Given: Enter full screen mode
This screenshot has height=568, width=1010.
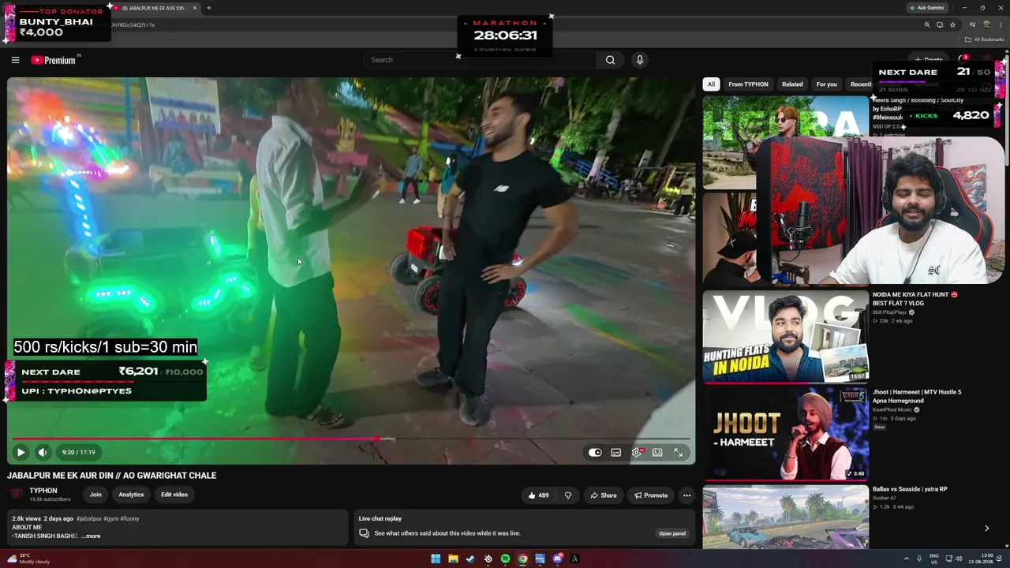Looking at the screenshot, I should (678, 452).
